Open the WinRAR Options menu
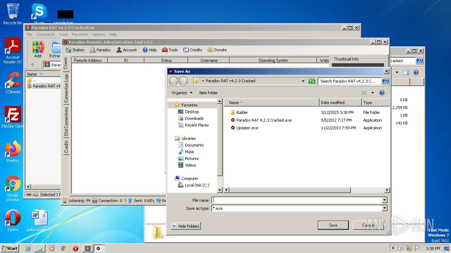Screen dimensions: 451x253 tap(99, 34)
